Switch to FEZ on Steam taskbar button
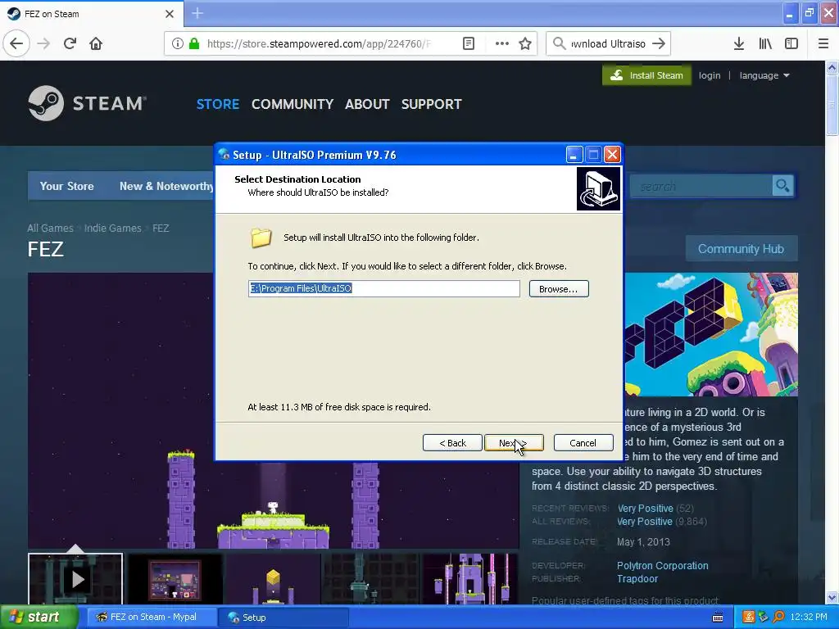The image size is (839, 629). [152, 618]
